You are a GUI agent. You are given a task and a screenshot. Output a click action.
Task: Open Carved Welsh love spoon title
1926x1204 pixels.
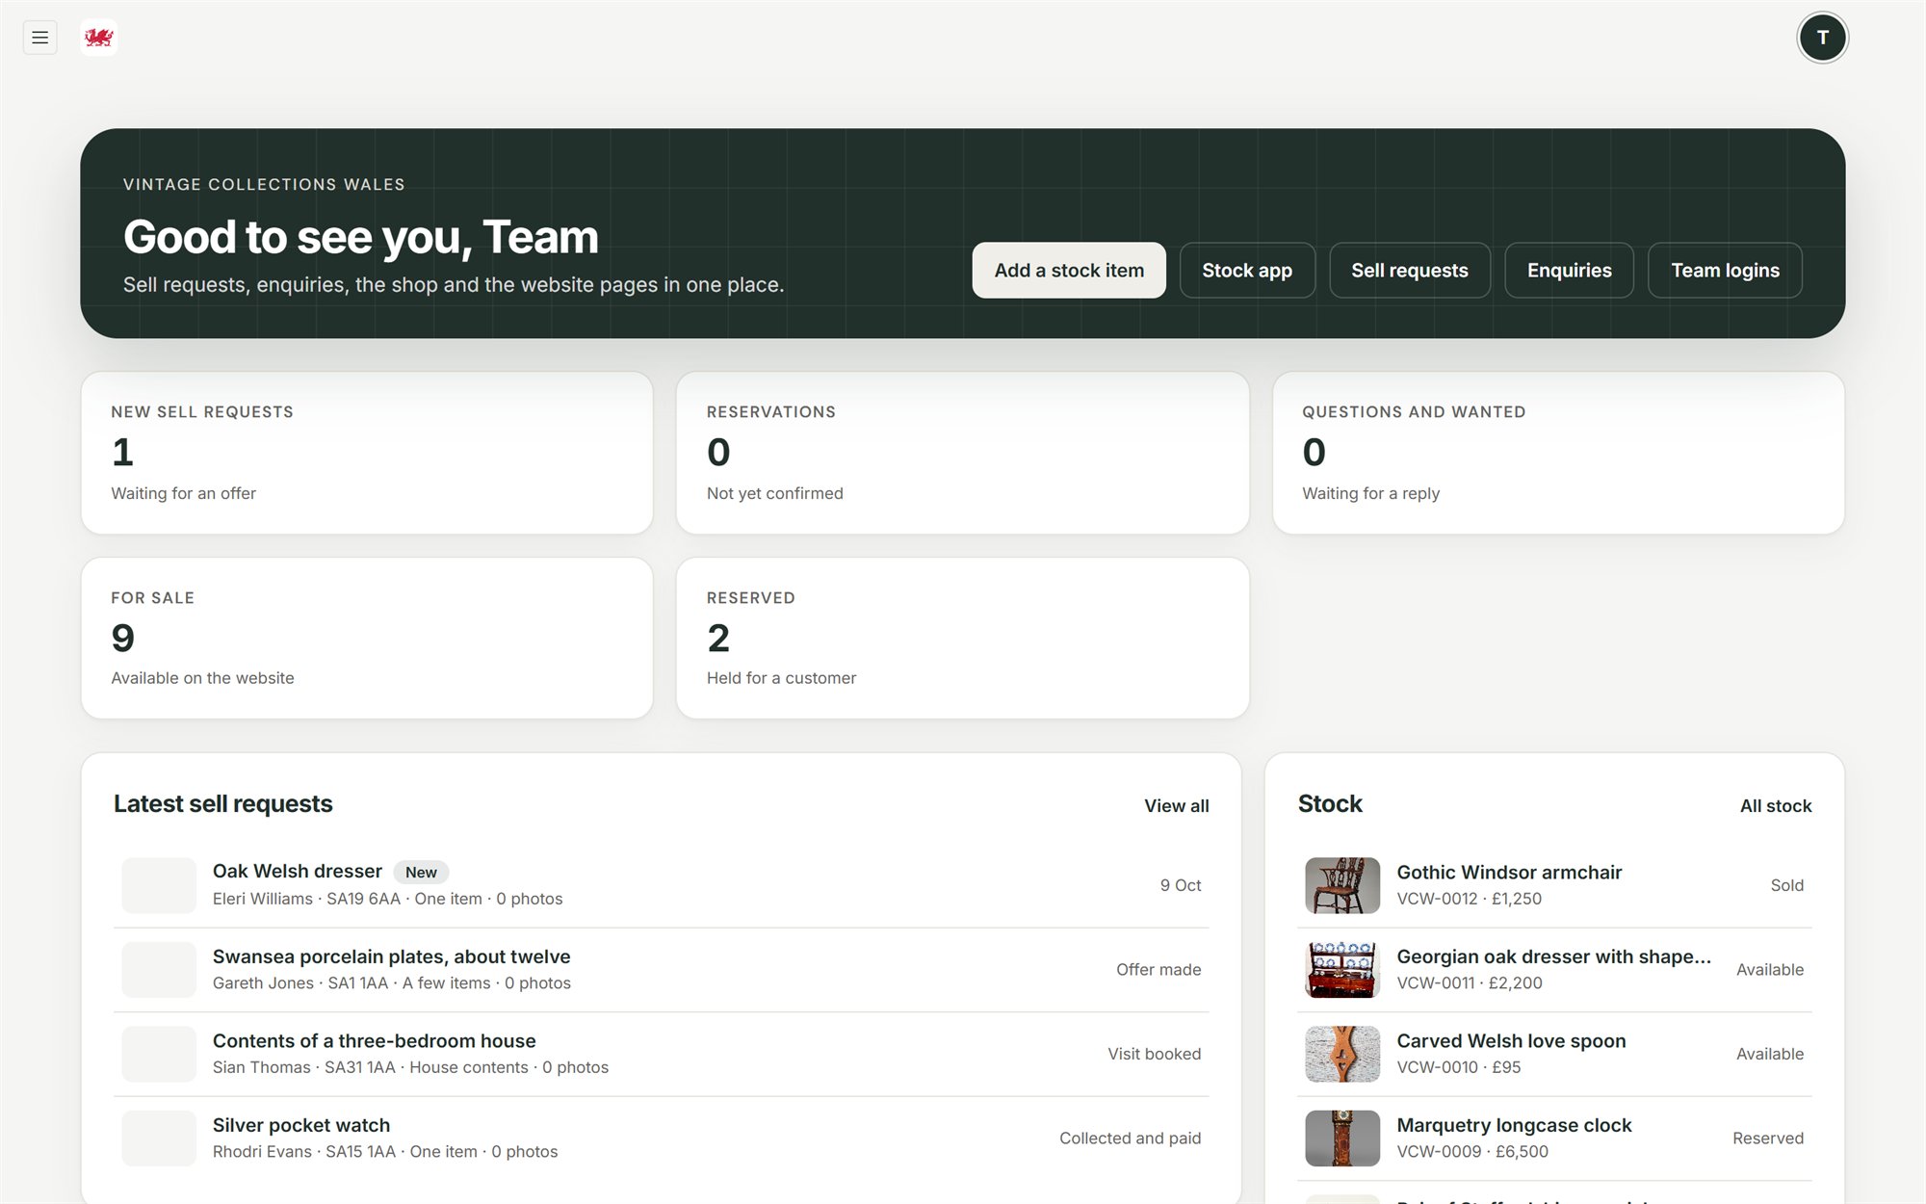(1511, 1041)
